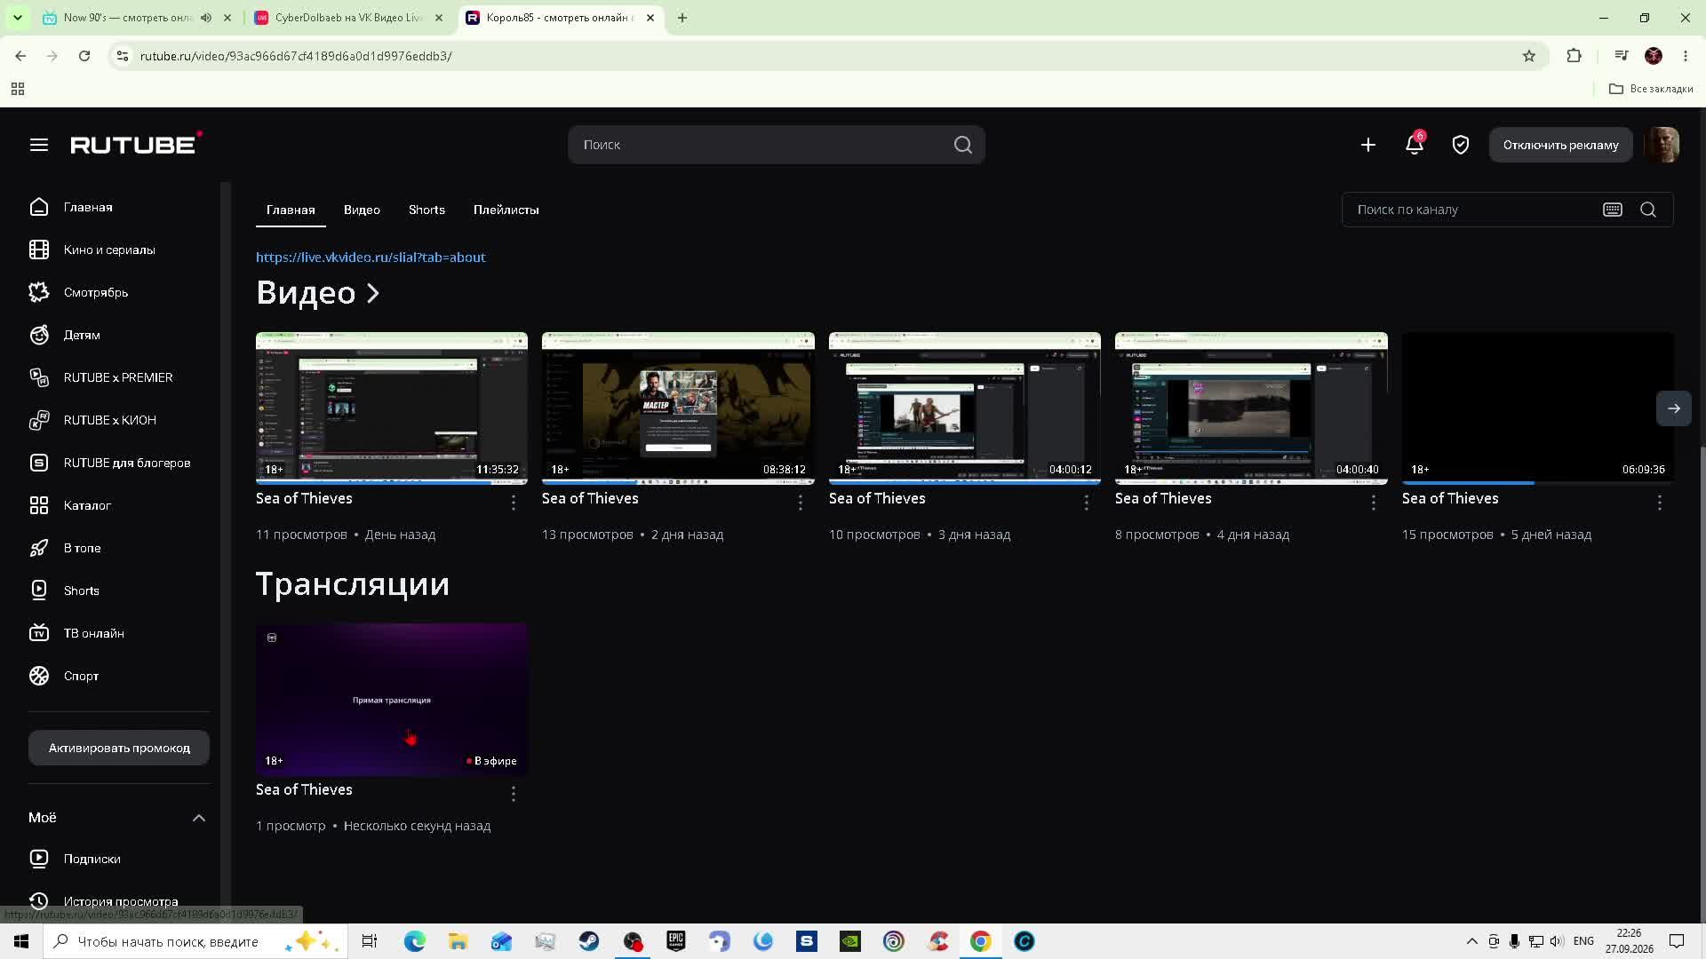Select the Плейлисты channel tab
Image resolution: width=1706 pixels, height=959 pixels.
click(x=506, y=210)
